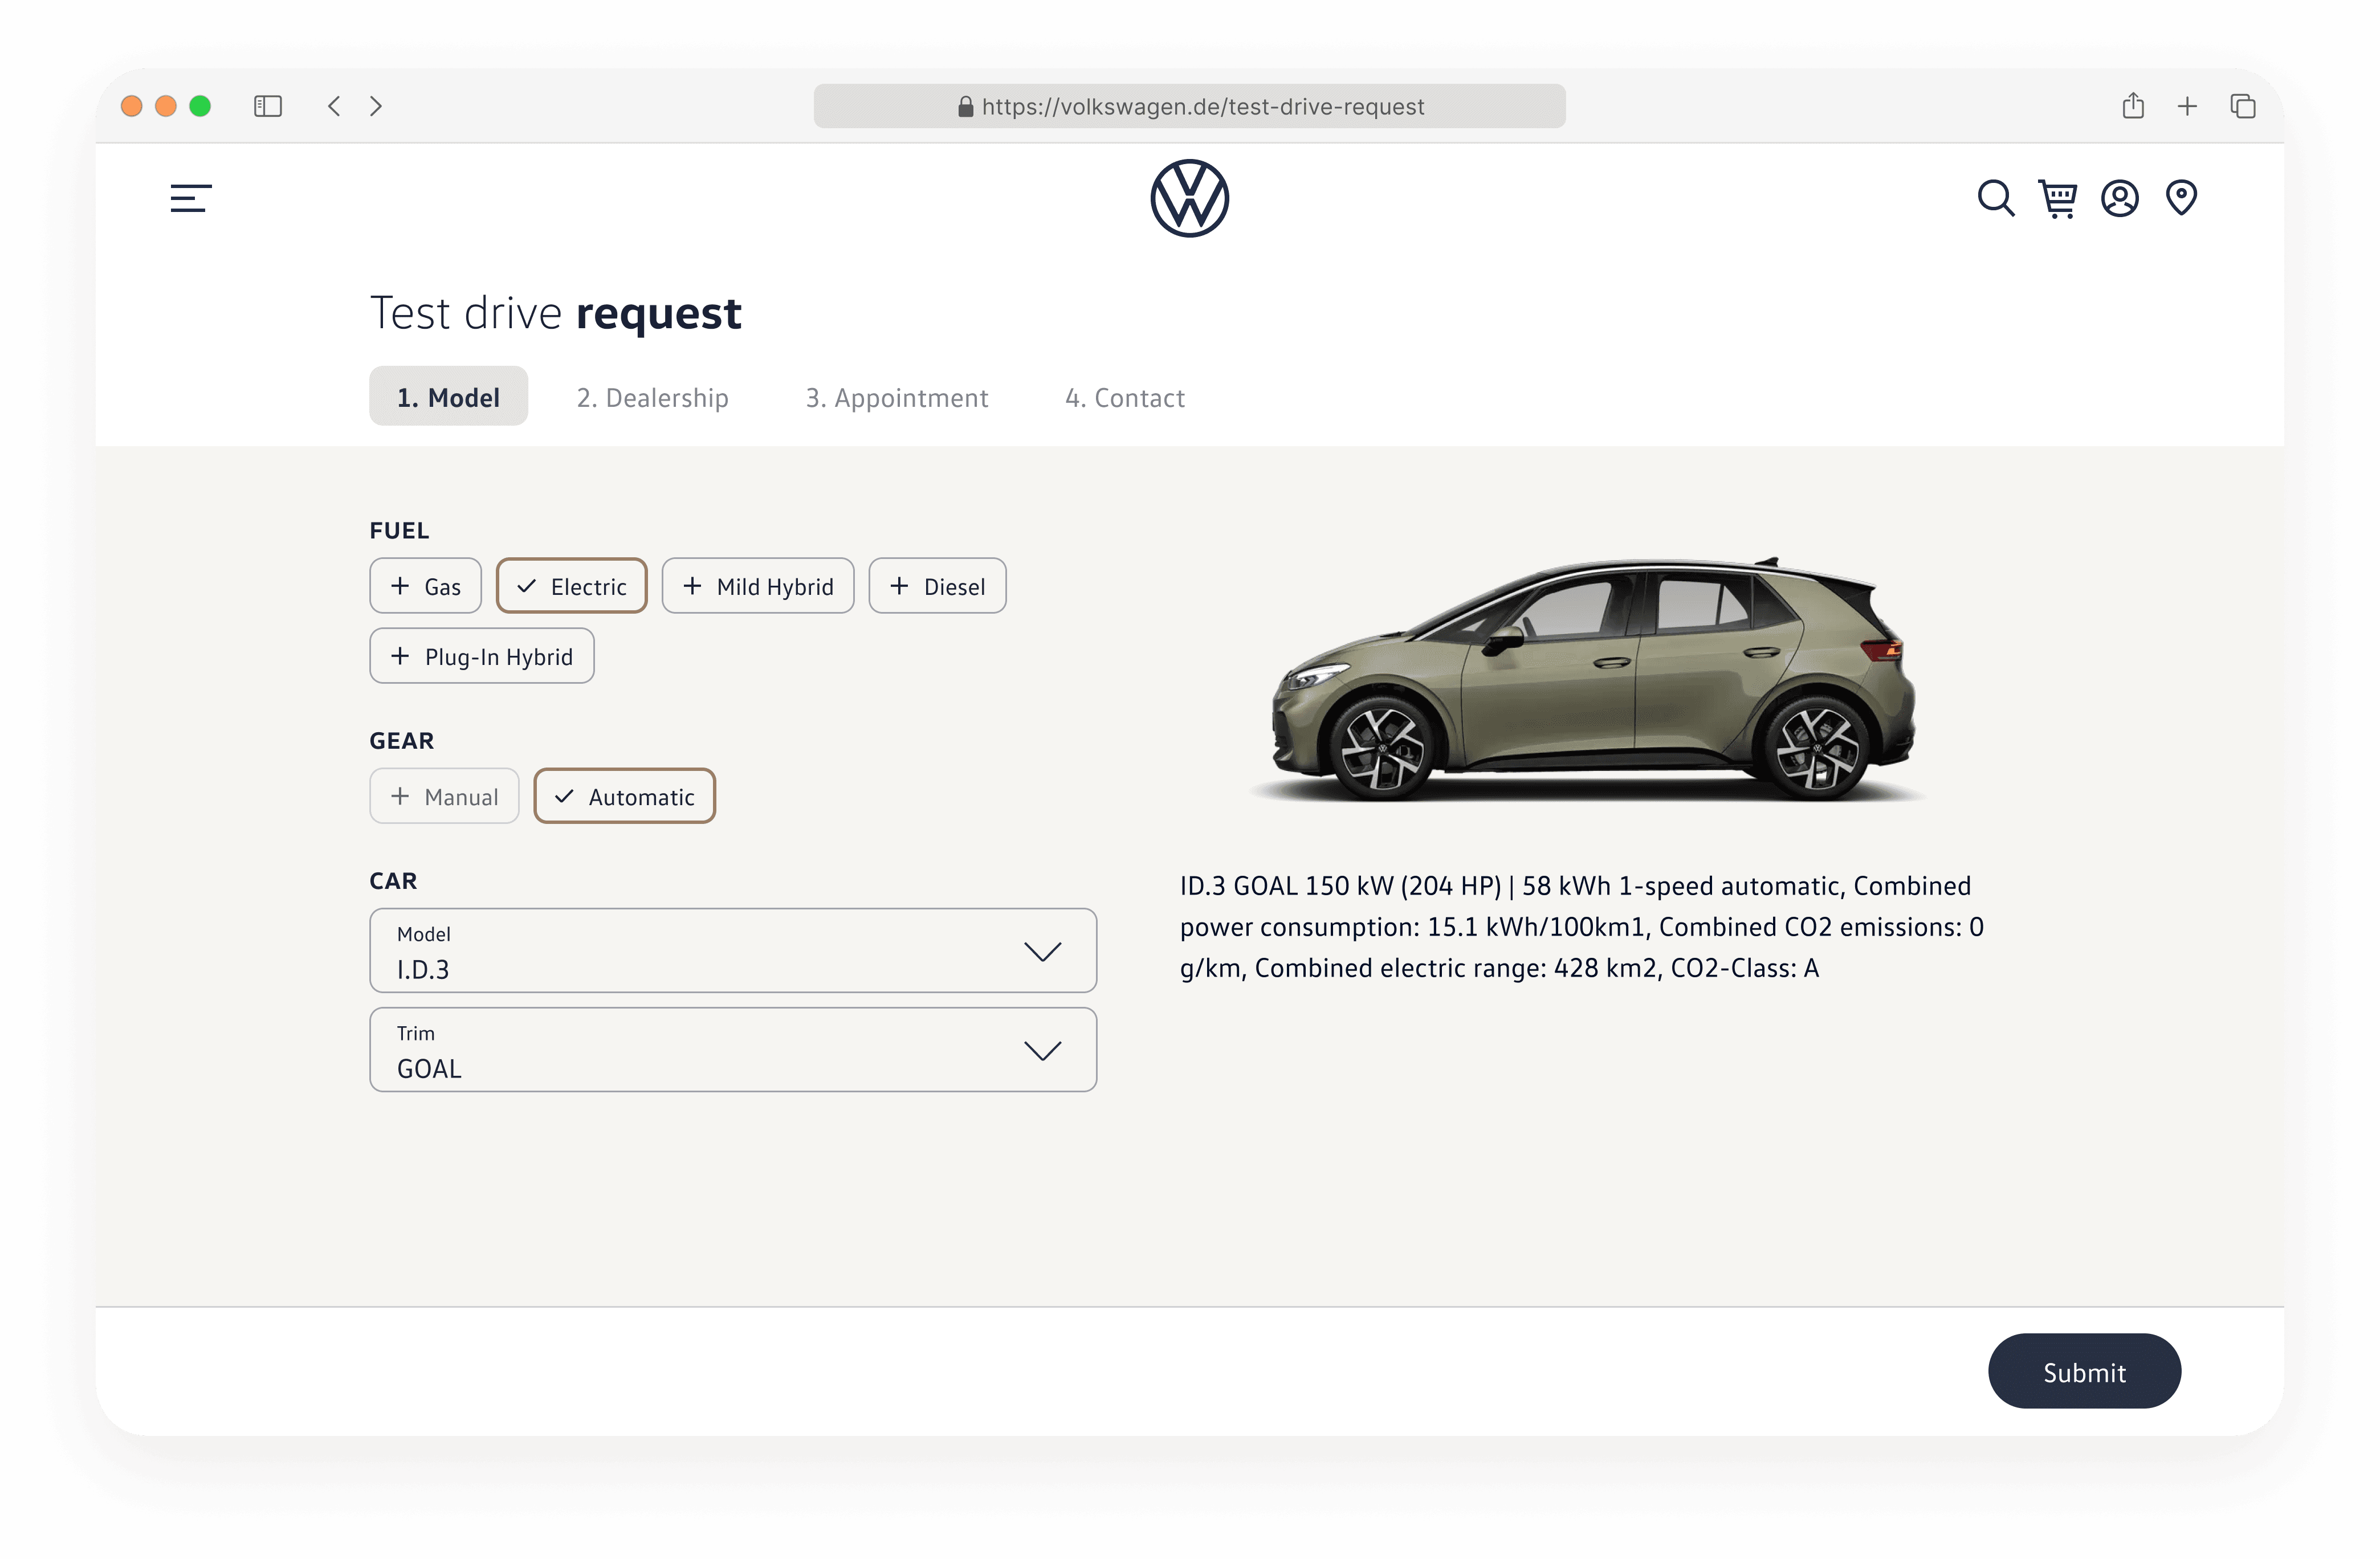Select the Mild Hybrid fuel option
The height and width of the screenshot is (1559, 2380).
click(x=758, y=586)
